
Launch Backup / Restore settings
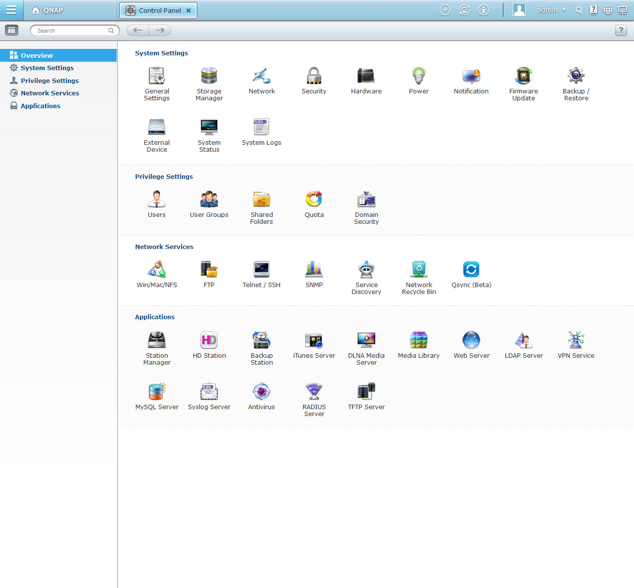coord(576,76)
